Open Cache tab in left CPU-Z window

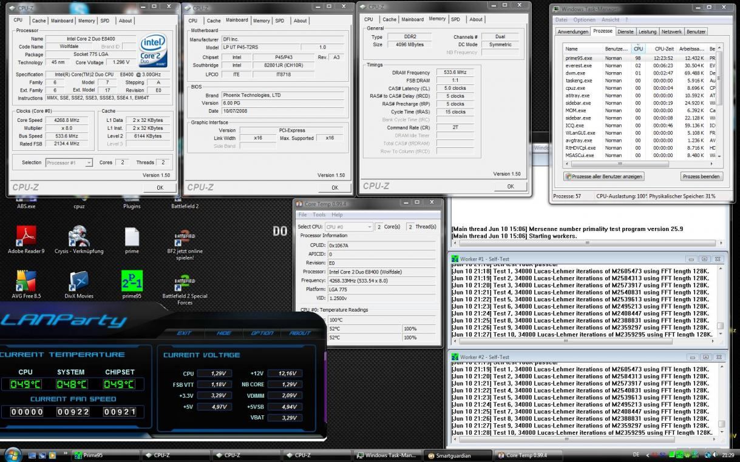39,21
